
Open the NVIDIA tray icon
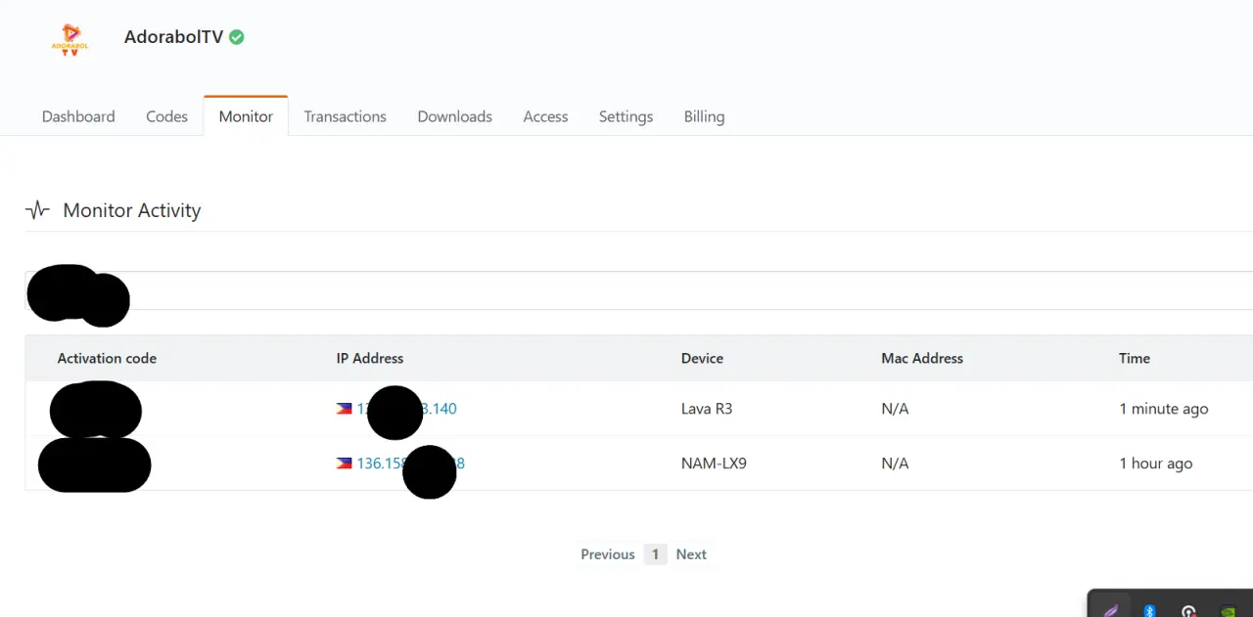[x=1228, y=610]
